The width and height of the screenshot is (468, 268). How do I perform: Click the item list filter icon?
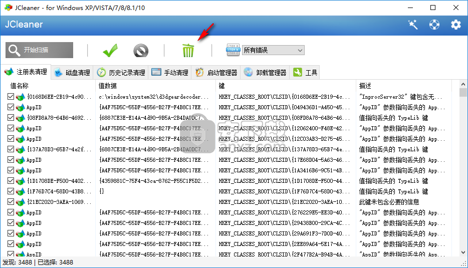click(x=233, y=50)
